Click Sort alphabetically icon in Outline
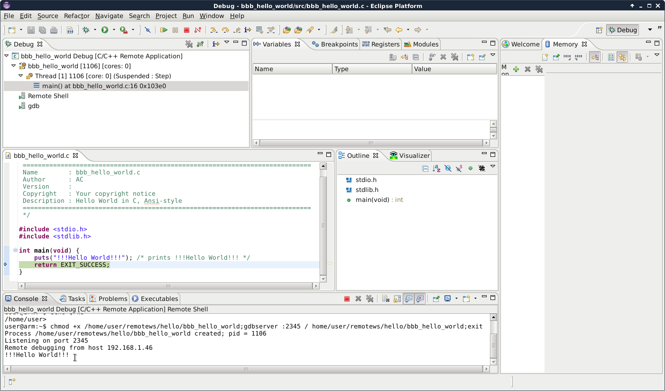Viewport: 665px width, 391px height. point(436,168)
